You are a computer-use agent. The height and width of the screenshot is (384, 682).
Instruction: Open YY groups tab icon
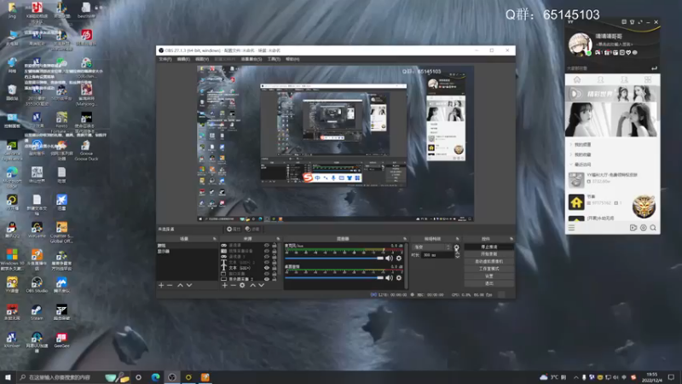pos(624,79)
